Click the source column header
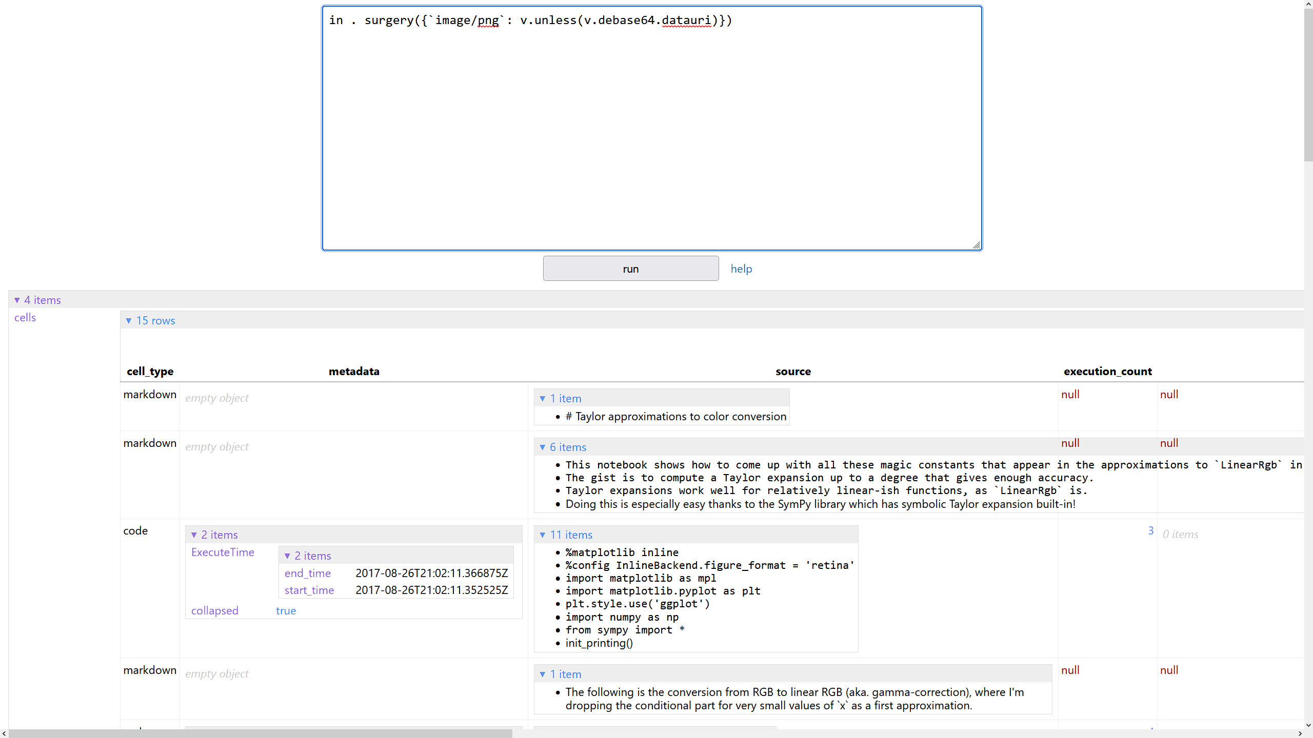 (x=793, y=372)
